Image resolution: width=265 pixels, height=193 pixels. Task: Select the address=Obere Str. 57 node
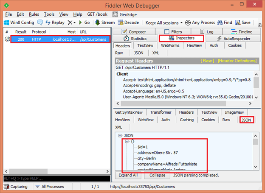click(158, 153)
